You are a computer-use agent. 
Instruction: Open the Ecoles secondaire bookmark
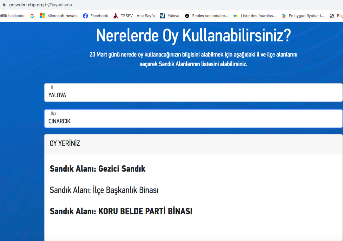tap(206, 16)
